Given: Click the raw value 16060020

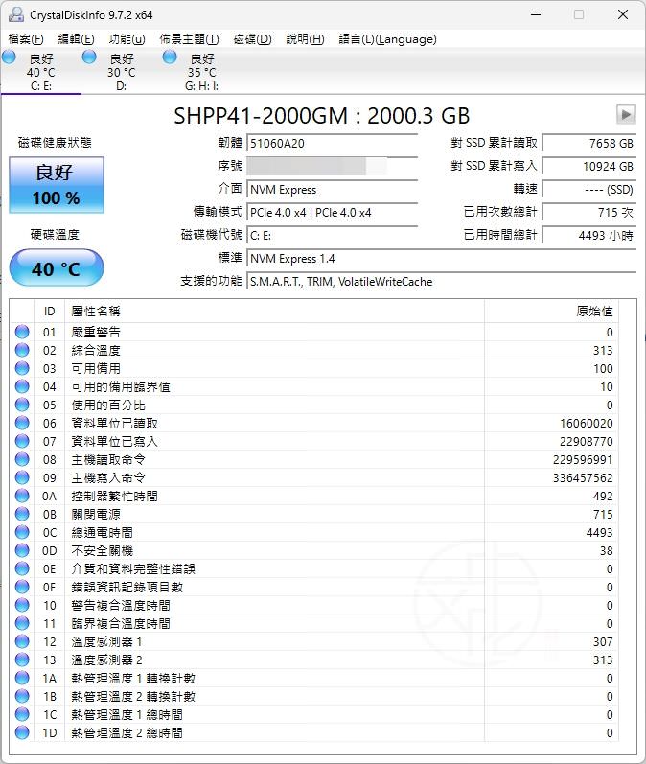Looking at the screenshot, I should (x=586, y=424).
